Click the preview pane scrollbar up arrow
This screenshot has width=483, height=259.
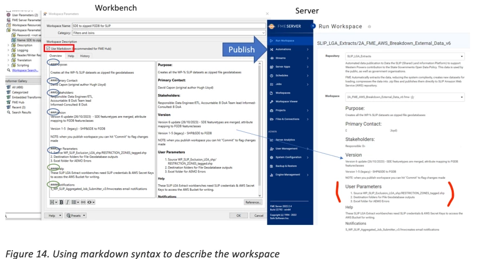pyautogui.click(x=260, y=63)
